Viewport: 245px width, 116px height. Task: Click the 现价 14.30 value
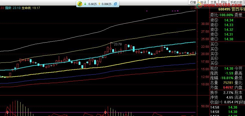[229, 68]
